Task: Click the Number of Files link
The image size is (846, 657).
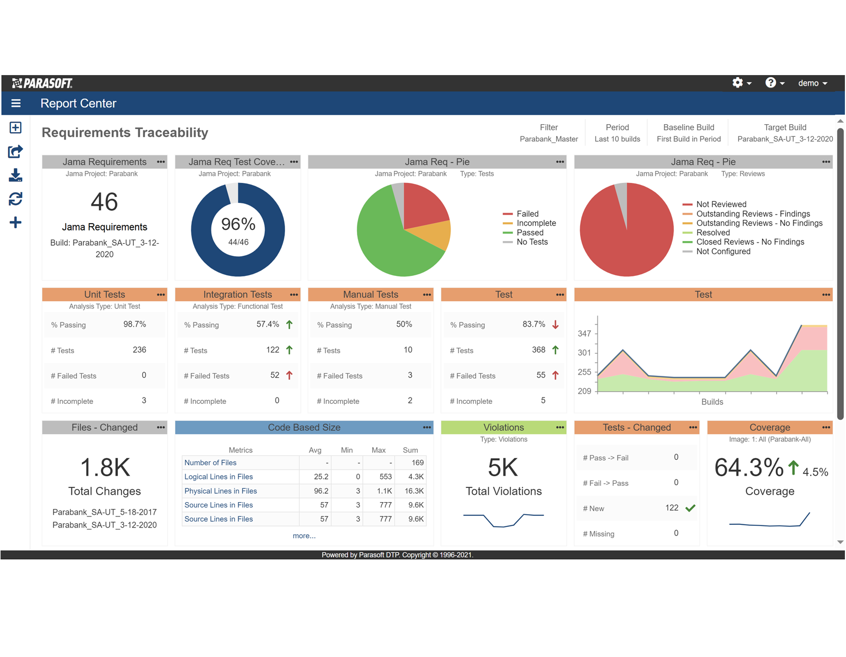Action: pyautogui.click(x=210, y=462)
